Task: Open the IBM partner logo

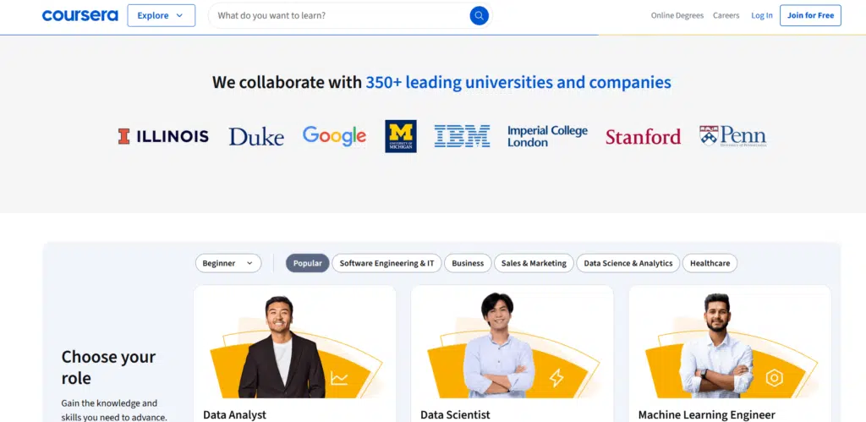Action: [x=462, y=136]
